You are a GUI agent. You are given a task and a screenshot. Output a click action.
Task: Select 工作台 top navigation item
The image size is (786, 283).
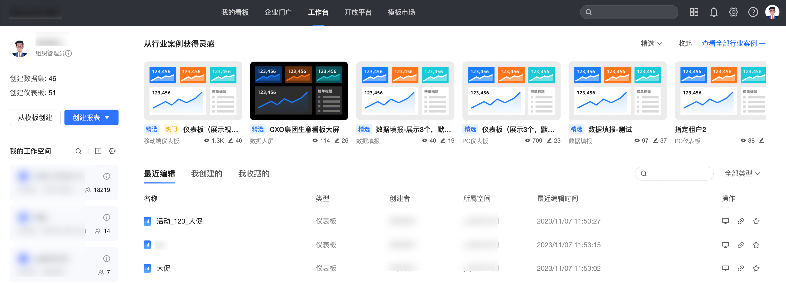point(318,12)
